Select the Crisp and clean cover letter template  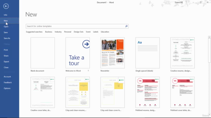point(113,92)
